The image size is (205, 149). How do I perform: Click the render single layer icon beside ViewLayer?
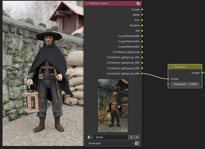click(137, 143)
